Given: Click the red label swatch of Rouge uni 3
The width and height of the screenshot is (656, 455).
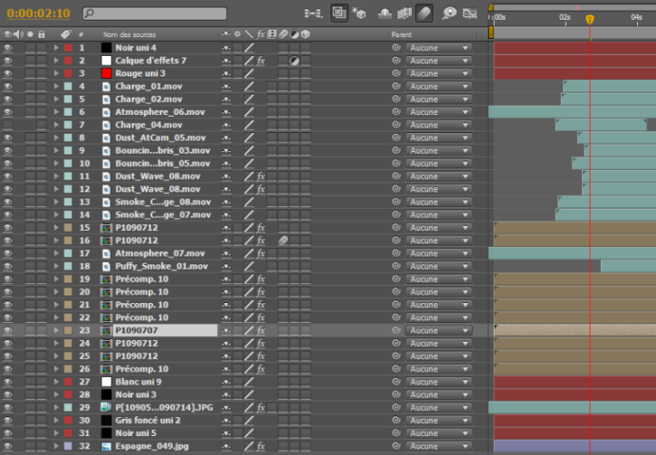Looking at the screenshot, I should [68, 73].
